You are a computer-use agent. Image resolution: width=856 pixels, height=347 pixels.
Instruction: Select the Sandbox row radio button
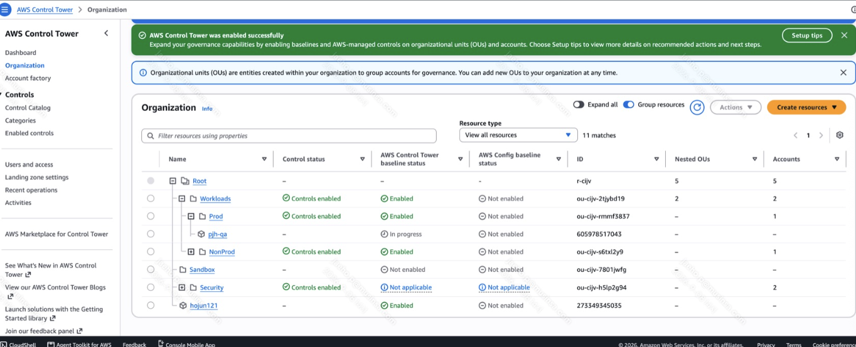151,269
